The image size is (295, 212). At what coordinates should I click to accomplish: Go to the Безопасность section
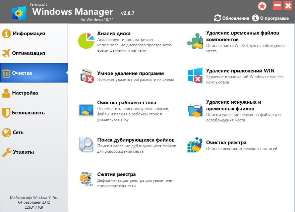(28, 113)
